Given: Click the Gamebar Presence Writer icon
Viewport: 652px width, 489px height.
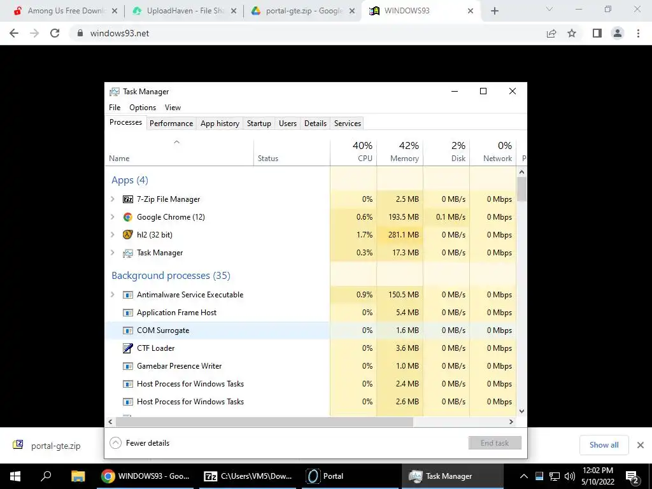Looking at the screenshot, I should point(127,366).
